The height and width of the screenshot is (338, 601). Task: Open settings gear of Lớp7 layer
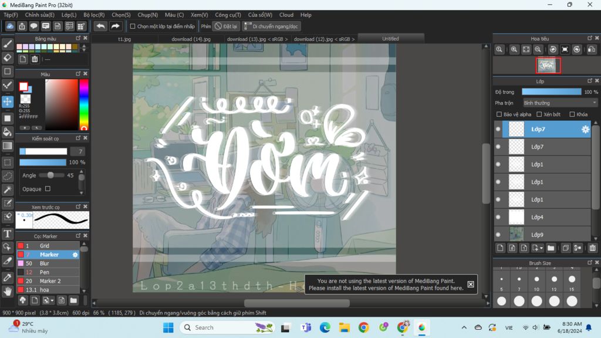tap(585, 130)
